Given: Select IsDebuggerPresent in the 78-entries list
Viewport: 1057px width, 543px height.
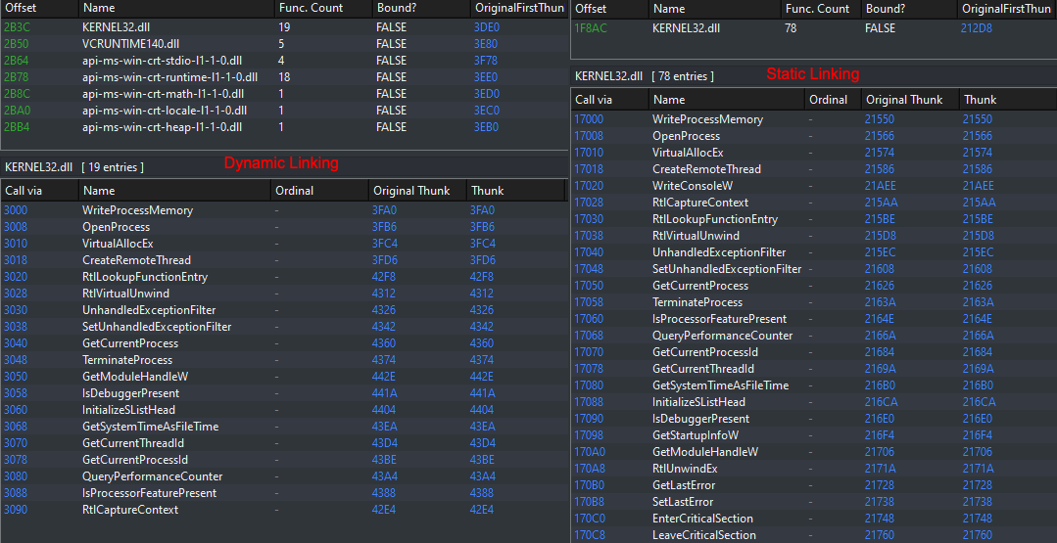Looking at the screenshot, I should pyautogui.click(x=700, y=419).
